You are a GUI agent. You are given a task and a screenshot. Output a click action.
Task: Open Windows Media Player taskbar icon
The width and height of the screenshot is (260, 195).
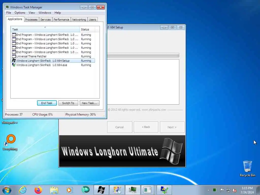(70, 190)
